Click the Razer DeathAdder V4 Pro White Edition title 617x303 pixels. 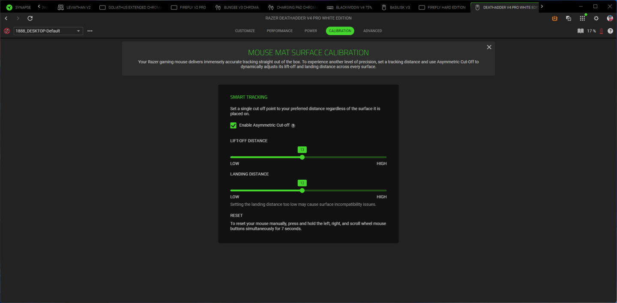pyautogui.click(x=308, y=18)
